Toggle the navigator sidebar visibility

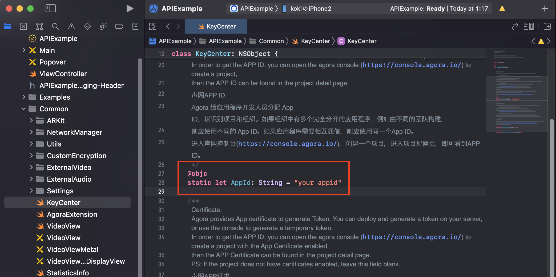tap(51, 9)
